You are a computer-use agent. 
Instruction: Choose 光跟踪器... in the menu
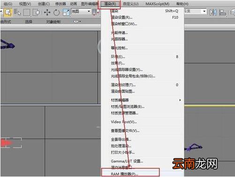(x=143, y=39)
